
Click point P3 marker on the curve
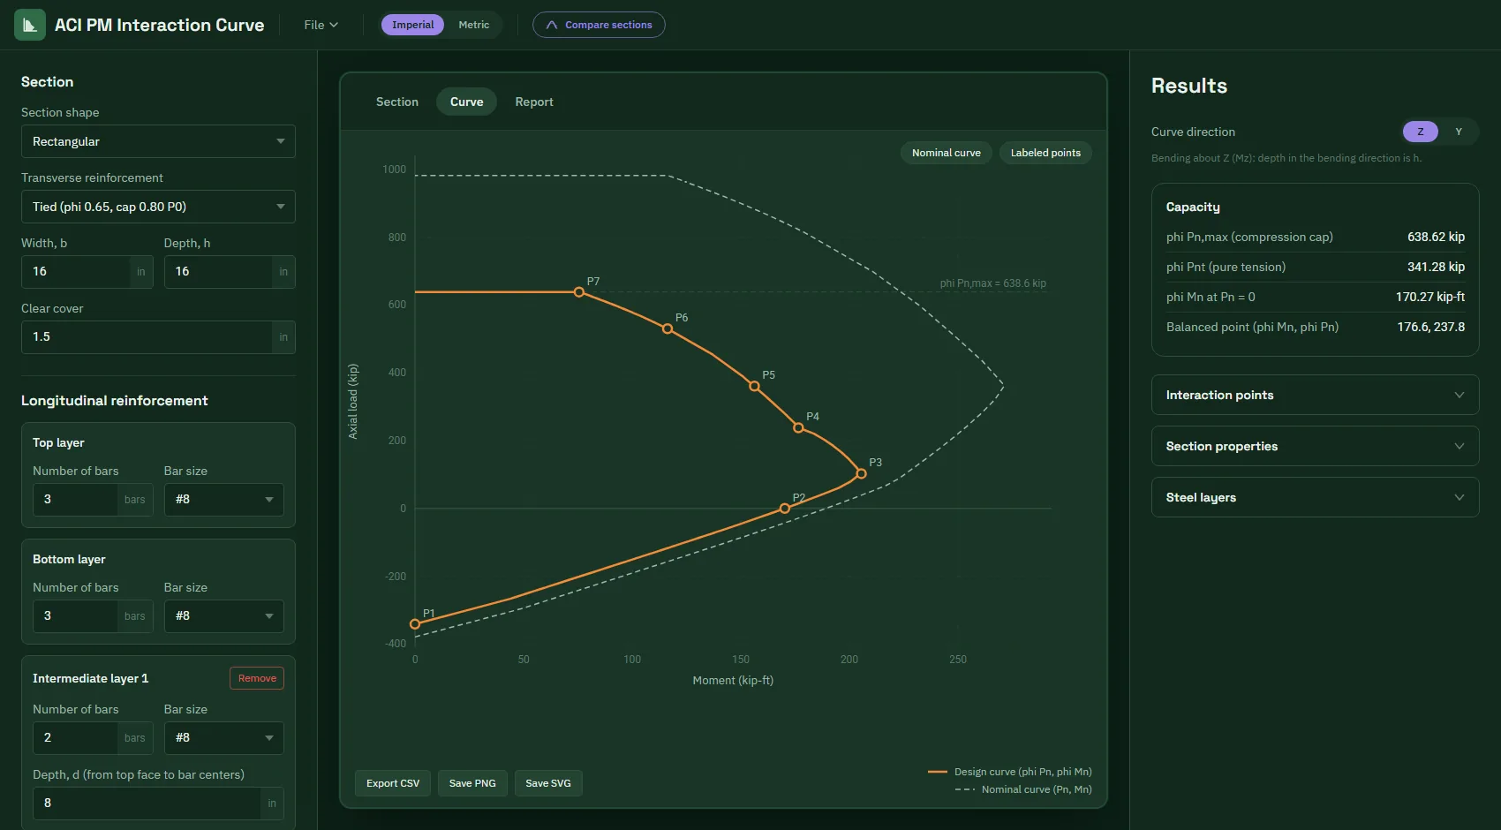click(861, 474)
